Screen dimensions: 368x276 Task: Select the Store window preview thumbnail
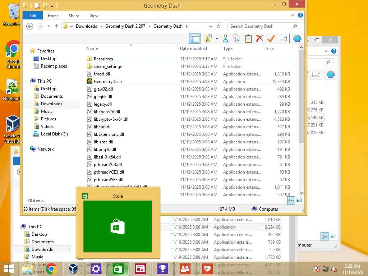[x=118, y=226]
